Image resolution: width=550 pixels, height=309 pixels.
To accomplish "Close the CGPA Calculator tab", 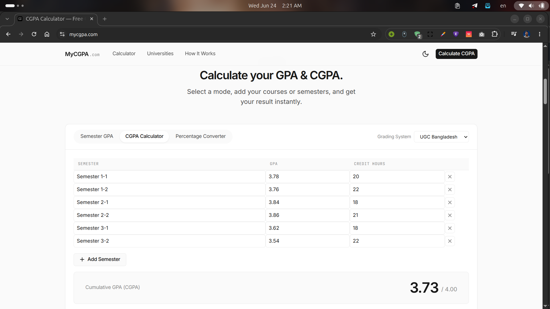I will [92, 19].
